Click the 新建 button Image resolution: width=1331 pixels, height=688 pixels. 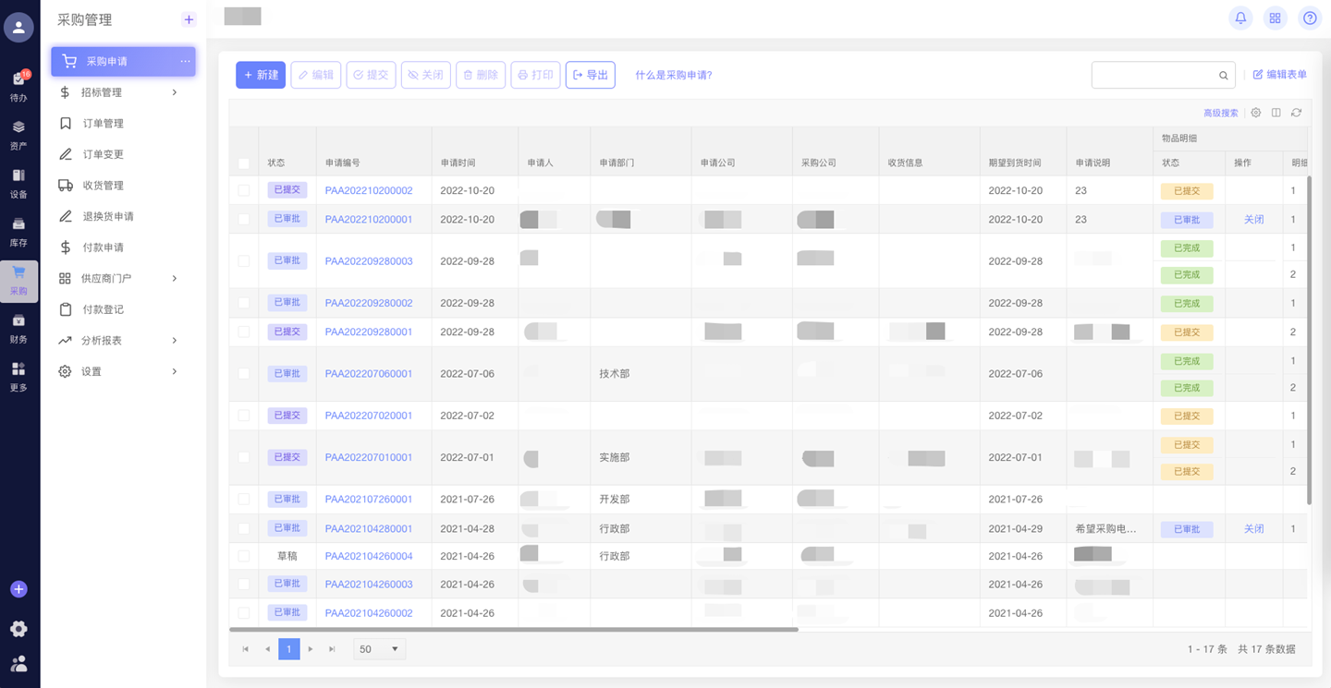pos(261,75)
